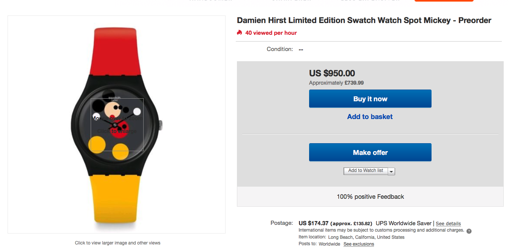Screen dimensions: 509x249
Task: Click the question mark help icon
Action: point(469,231)
